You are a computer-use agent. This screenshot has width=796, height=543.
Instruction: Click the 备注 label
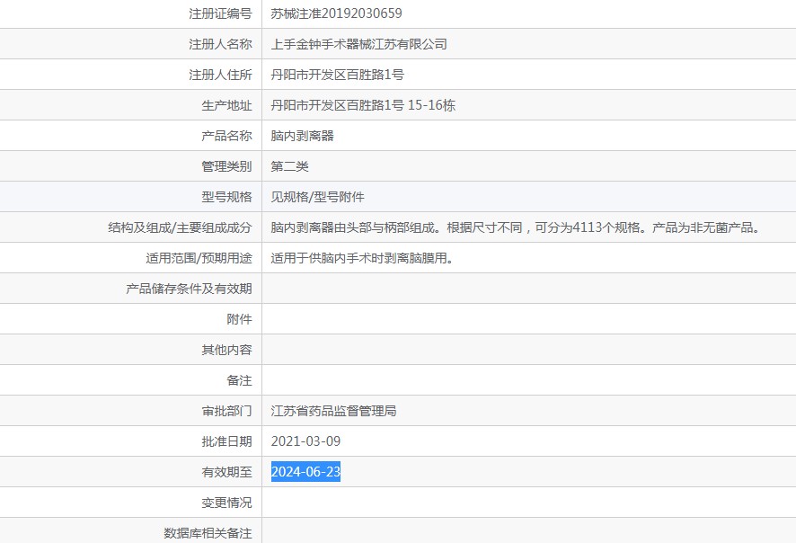(239, 380)
